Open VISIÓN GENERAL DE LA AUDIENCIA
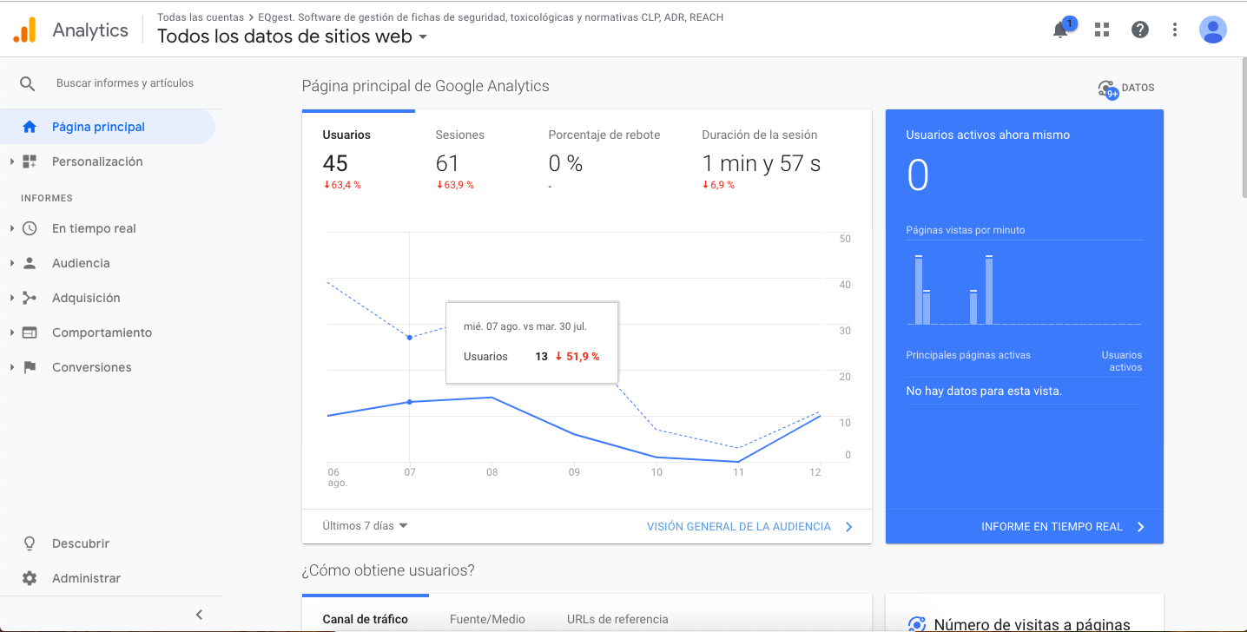Image resolution: width=1247 pixels, height=632 pixels. coord(739,526)
